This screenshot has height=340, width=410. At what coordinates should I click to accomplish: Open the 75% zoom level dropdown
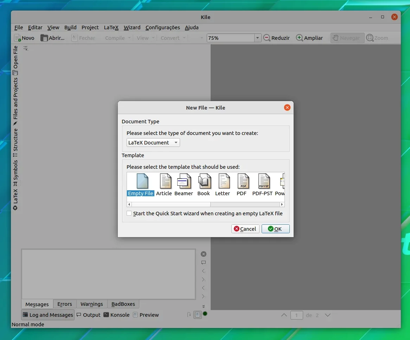(257, 38)
